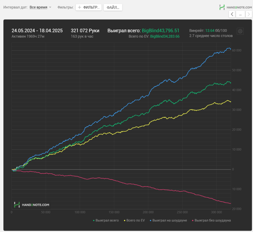Go to next page with right arrow
The image size is (253, 232).
coord(249,14)
